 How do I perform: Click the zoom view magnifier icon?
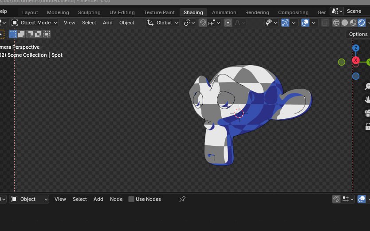tap(367, 86)
